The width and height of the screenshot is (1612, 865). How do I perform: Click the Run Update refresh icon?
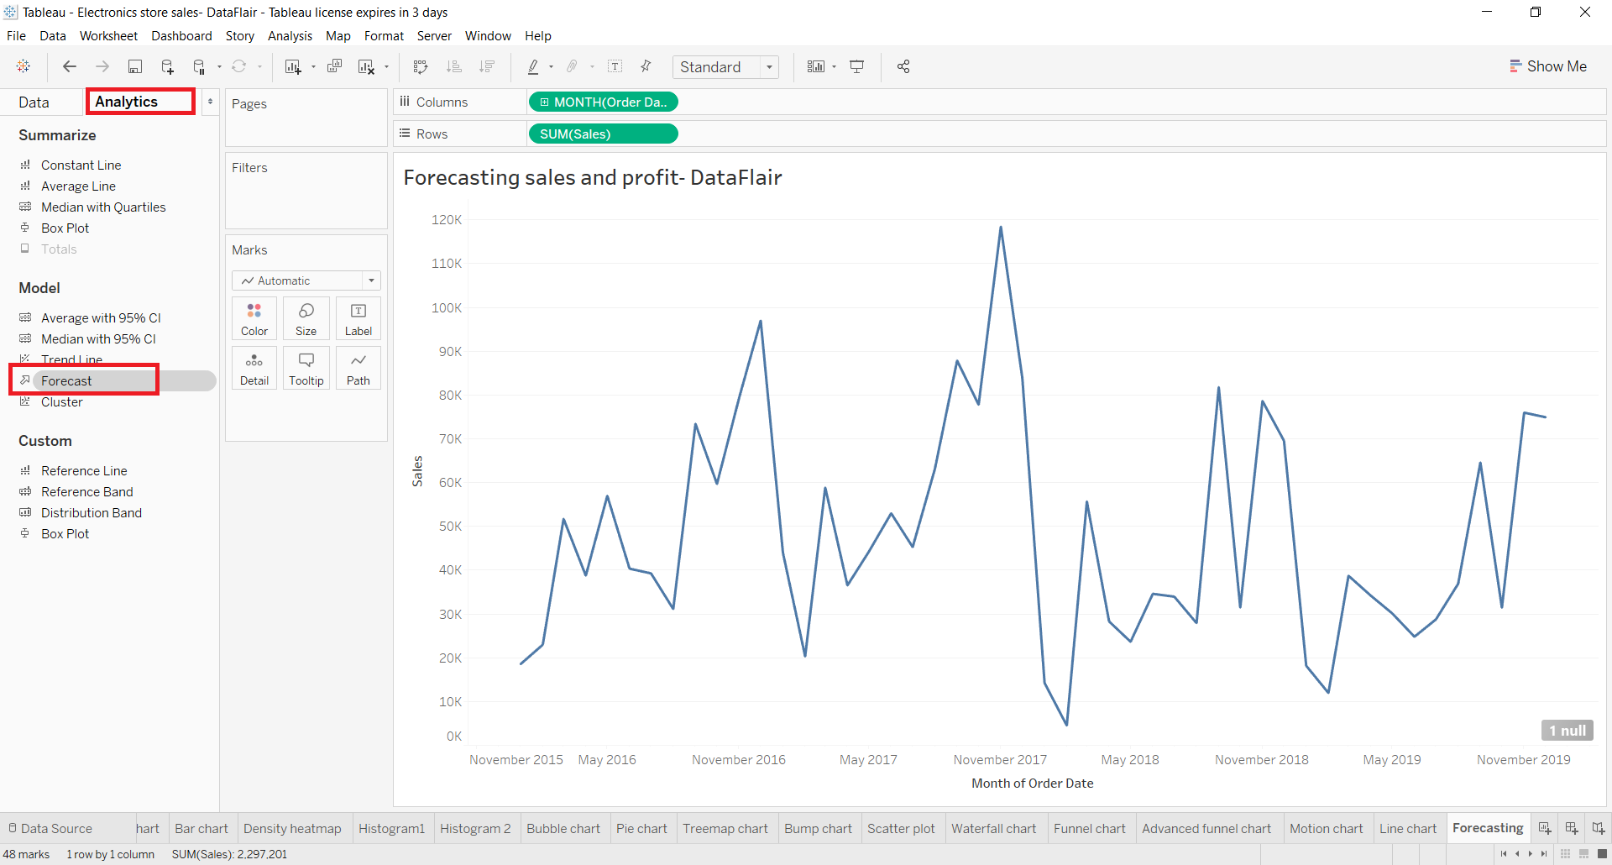tap(239, 66)
